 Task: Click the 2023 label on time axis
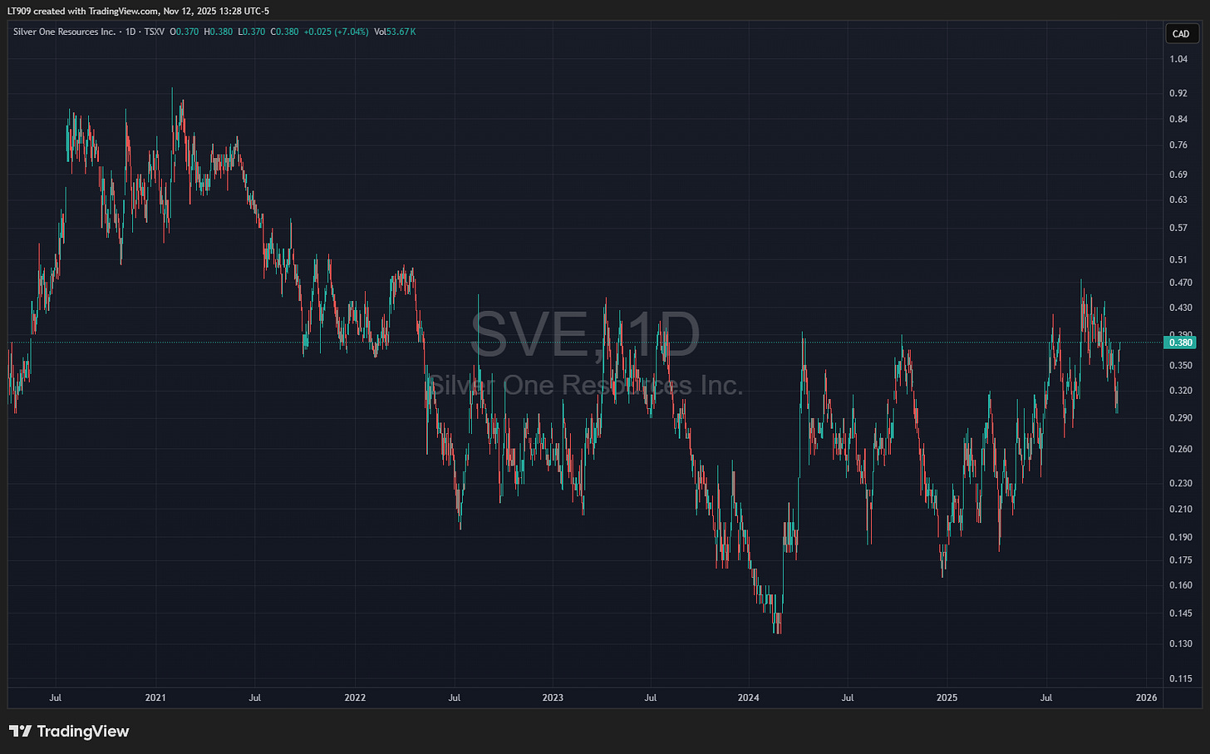pos(553,697)
